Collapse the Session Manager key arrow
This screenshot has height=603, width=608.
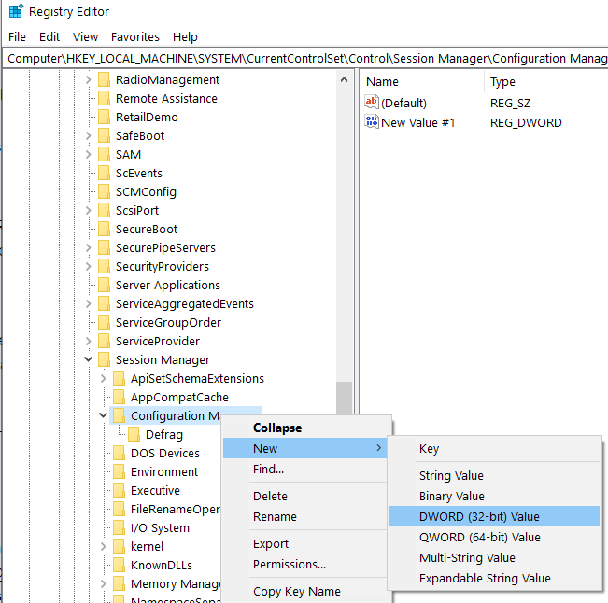click(x=89, y=359)
